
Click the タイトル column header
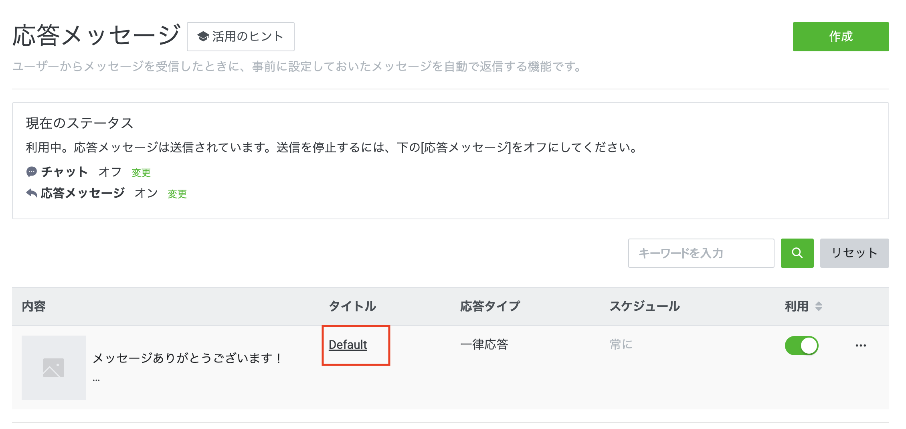click(352, 306)
